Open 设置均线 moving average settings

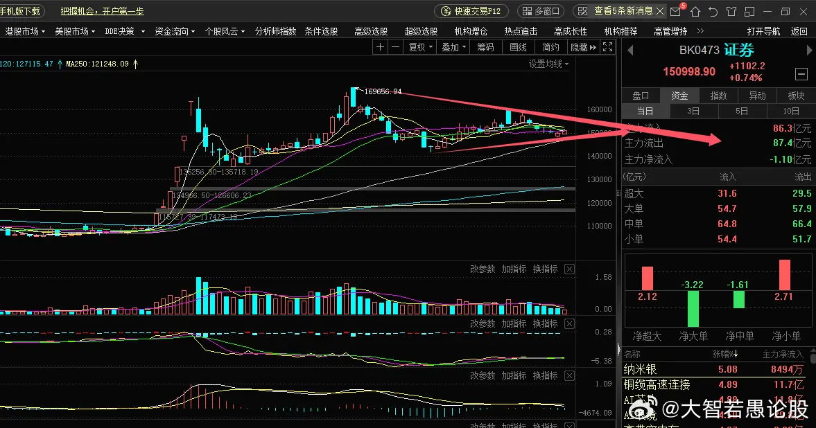548,64
